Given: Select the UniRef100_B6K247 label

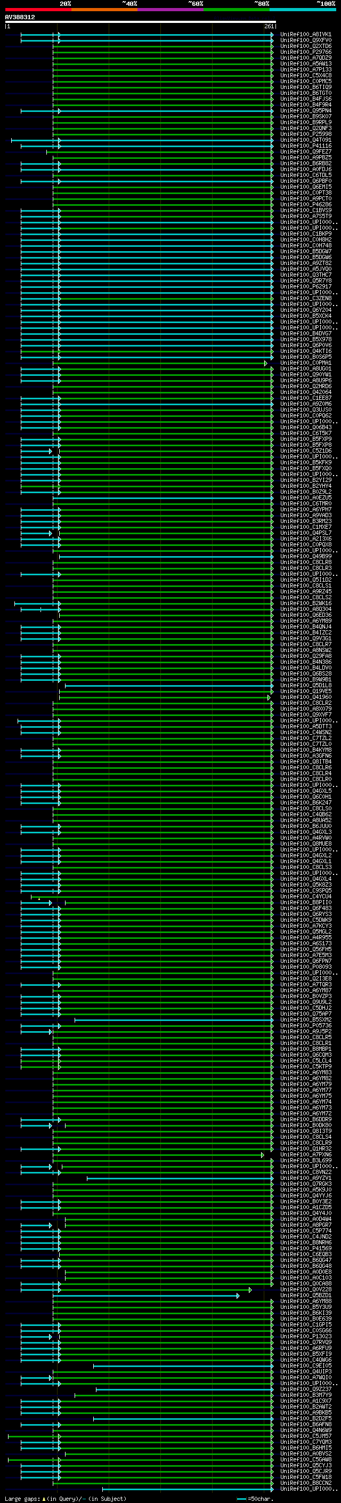Looking at the screenshot, I should [x=305, y=802].
